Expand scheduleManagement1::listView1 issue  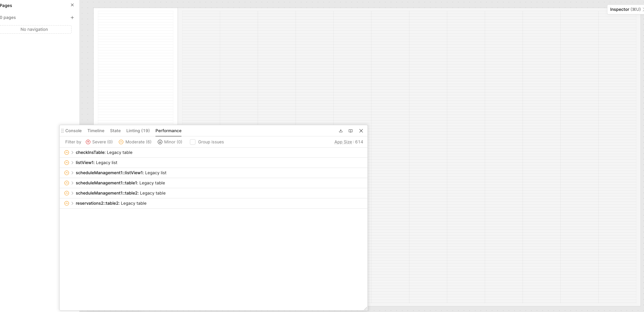tap(72, 173)
